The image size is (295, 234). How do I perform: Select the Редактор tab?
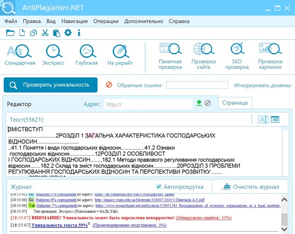(x=19, y=104)
